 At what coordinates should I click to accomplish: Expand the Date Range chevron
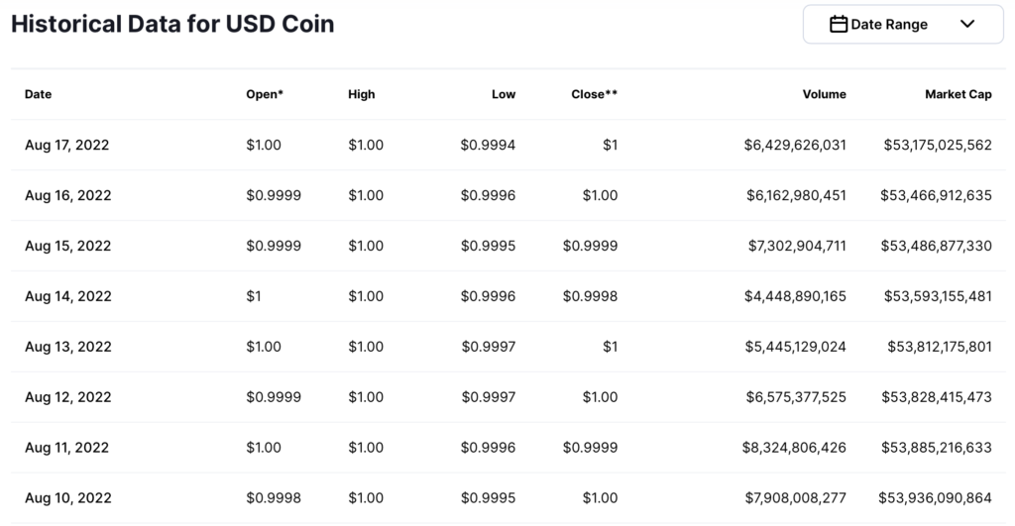pos(967,25)
